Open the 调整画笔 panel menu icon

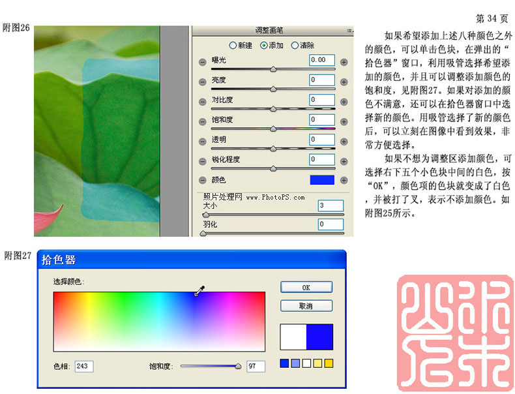pos(349,31)
